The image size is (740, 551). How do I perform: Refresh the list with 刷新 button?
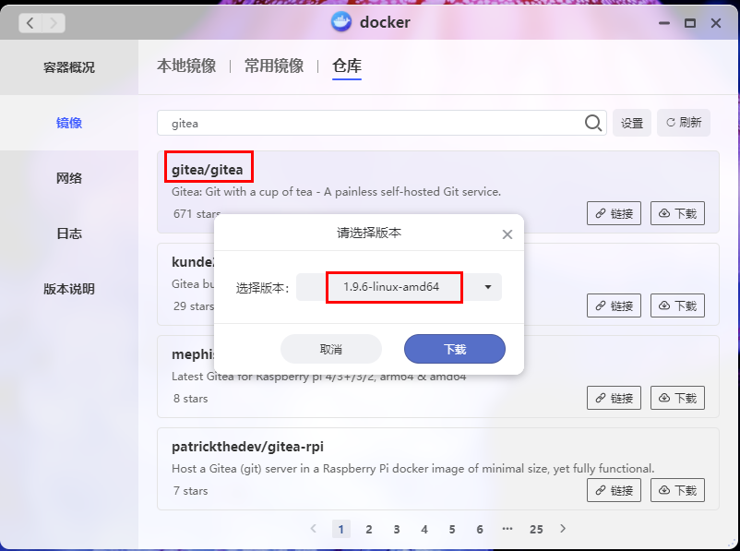[684, 123]
